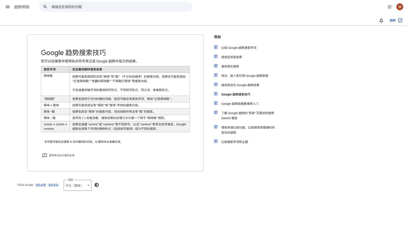Image resolution: width=407 pixels, height=229 pixels.
Task: Click the "网球 + 壁球" table cell
Action: (x=55, y=105)
